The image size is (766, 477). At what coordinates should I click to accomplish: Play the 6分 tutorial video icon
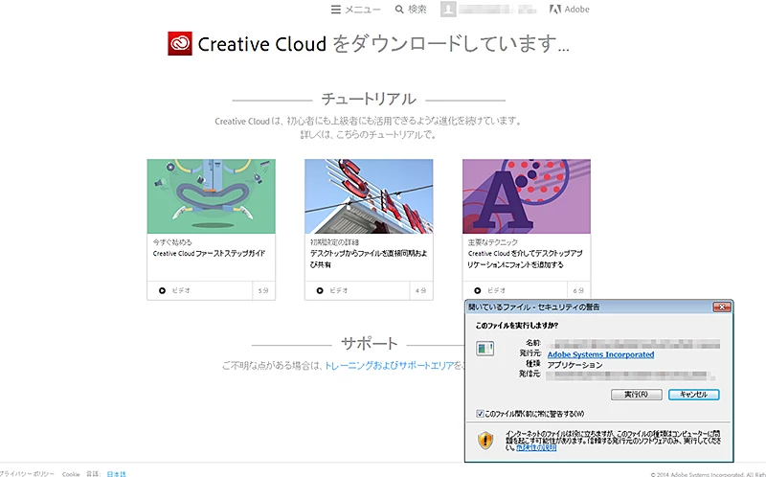478,291
